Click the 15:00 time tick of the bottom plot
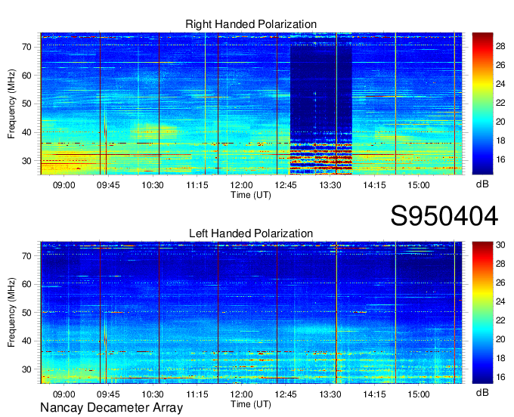This screenshot has height=417, width=514. [x=419, y=394]
